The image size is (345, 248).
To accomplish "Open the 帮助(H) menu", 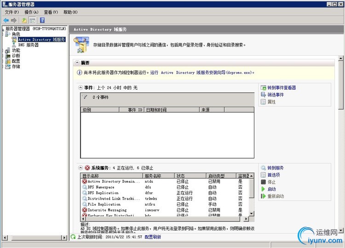I will coord(70,12).
